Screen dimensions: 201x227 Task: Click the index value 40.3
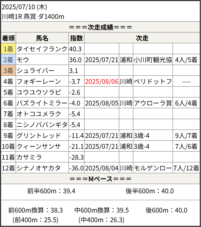click(75, 49)
